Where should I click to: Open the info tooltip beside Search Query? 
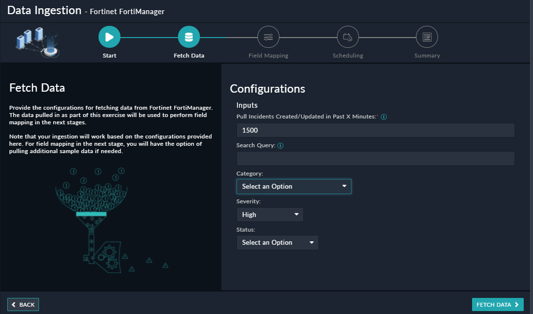coord(280,145)
